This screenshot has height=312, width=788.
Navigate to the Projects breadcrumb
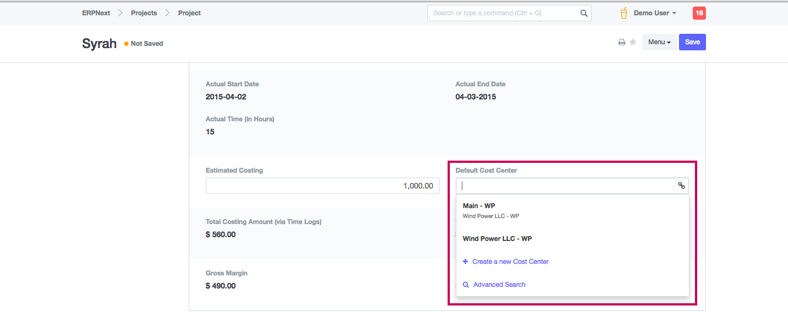click(144, 13)
